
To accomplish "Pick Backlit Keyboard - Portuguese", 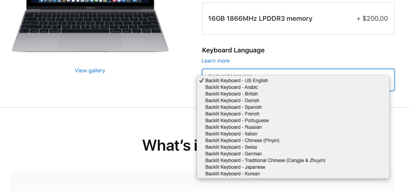I will click(293, 121).
